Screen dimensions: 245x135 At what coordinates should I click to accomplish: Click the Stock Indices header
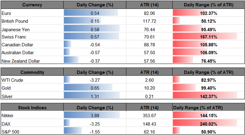click(x=32, y=108)
